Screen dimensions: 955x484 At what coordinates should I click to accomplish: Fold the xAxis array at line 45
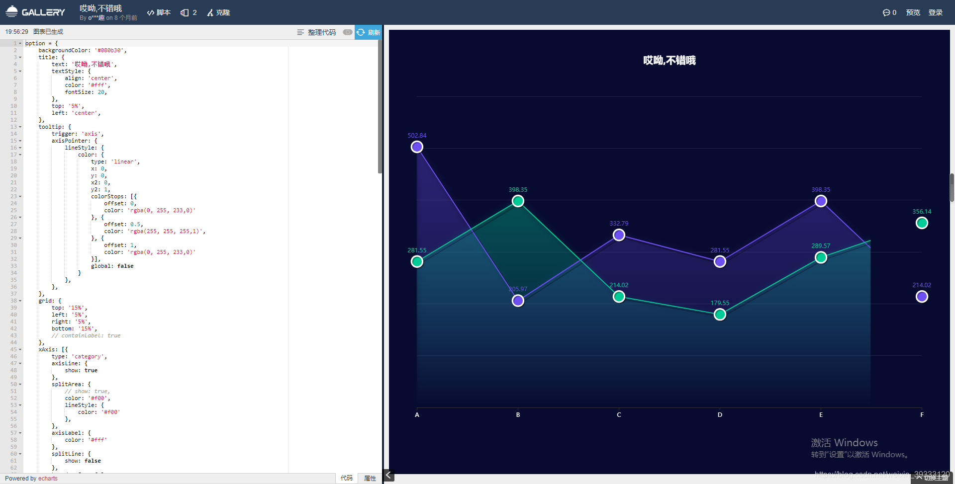pos(20,349)
